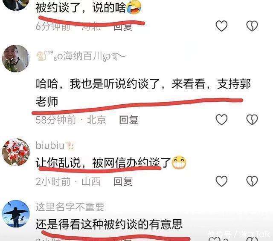Select comment text 让你乱说，被网信办约谈了

[103, 163]
